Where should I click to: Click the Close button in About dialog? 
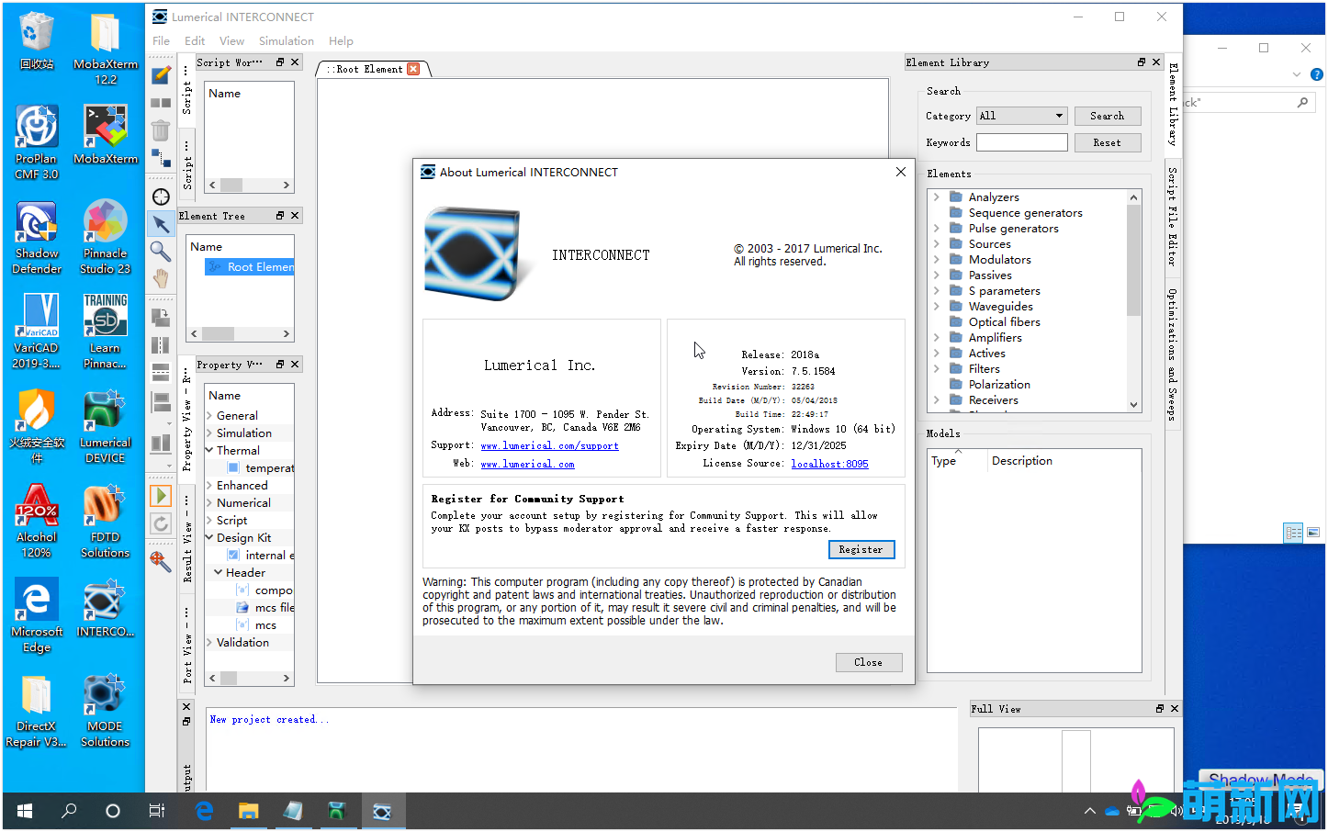[869, 663]
